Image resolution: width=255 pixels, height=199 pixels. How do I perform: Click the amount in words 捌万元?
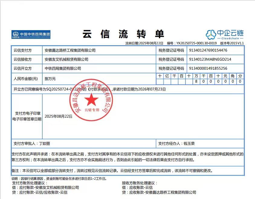50,79
